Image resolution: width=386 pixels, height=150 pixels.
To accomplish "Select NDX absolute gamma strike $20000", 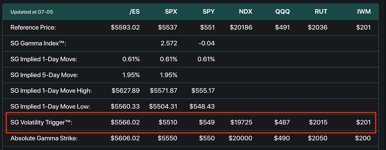I will coord(240,138).
